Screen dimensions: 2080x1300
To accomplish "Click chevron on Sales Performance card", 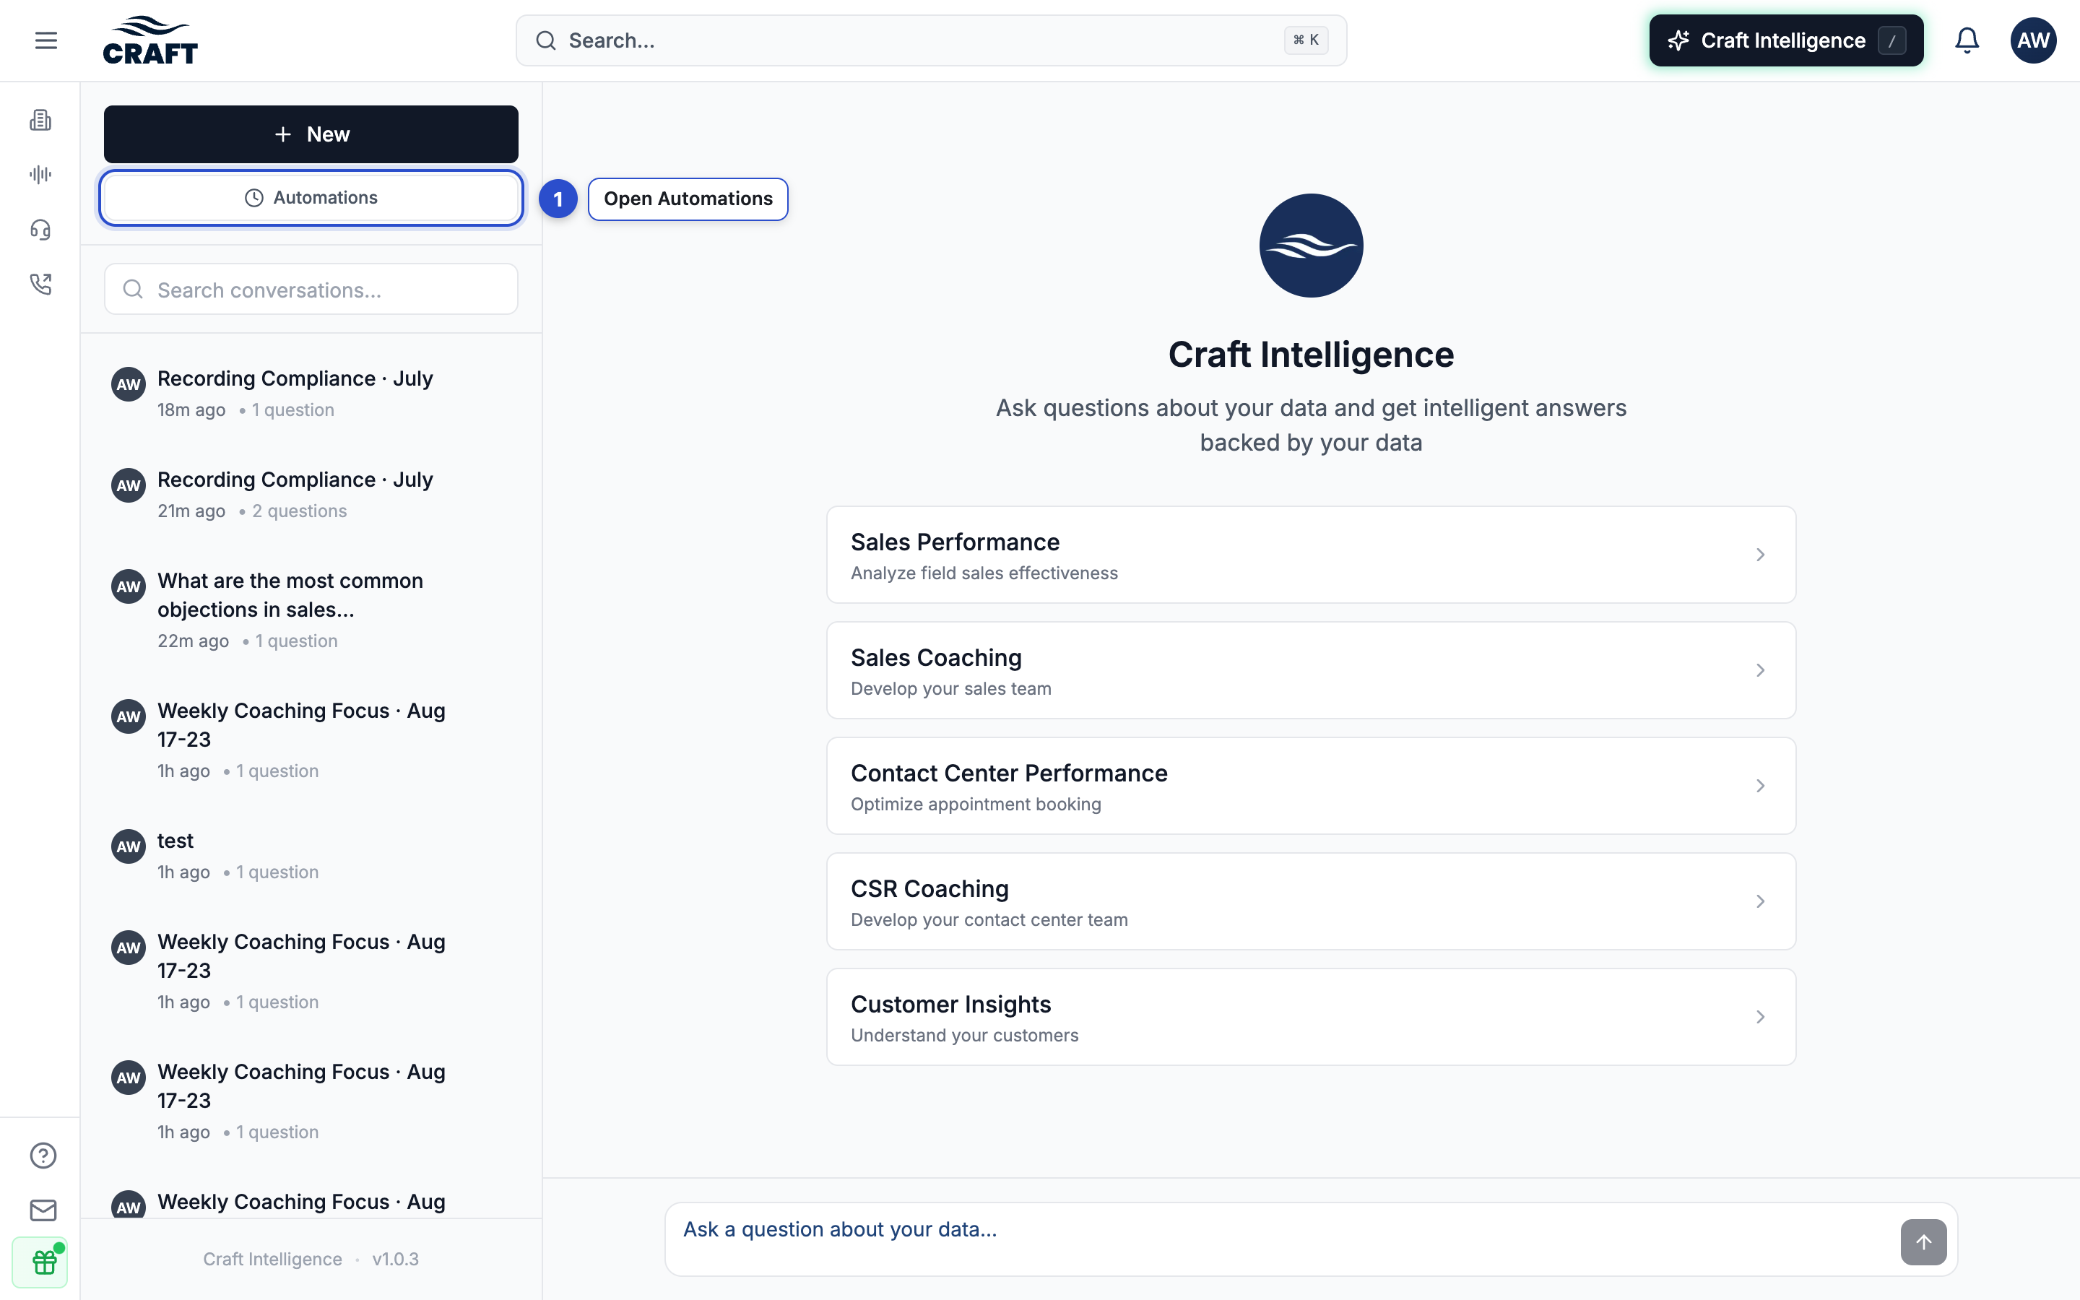I will tap(1760, 555).
